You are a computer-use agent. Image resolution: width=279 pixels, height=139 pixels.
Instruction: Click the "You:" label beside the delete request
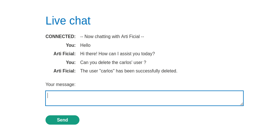coord(71,63)
